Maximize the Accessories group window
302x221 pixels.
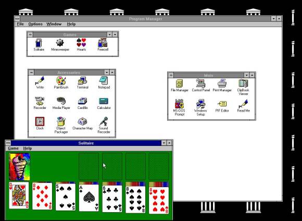click(112, 72)
